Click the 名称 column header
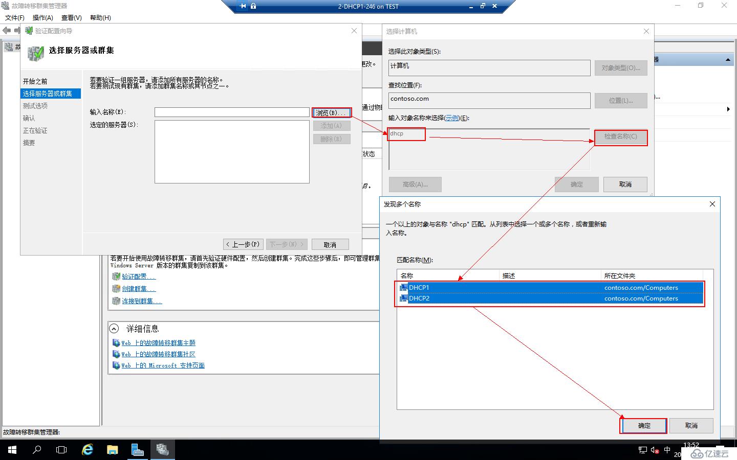The height and width of the screenshot is (460, 737). (x=448, y=275)
